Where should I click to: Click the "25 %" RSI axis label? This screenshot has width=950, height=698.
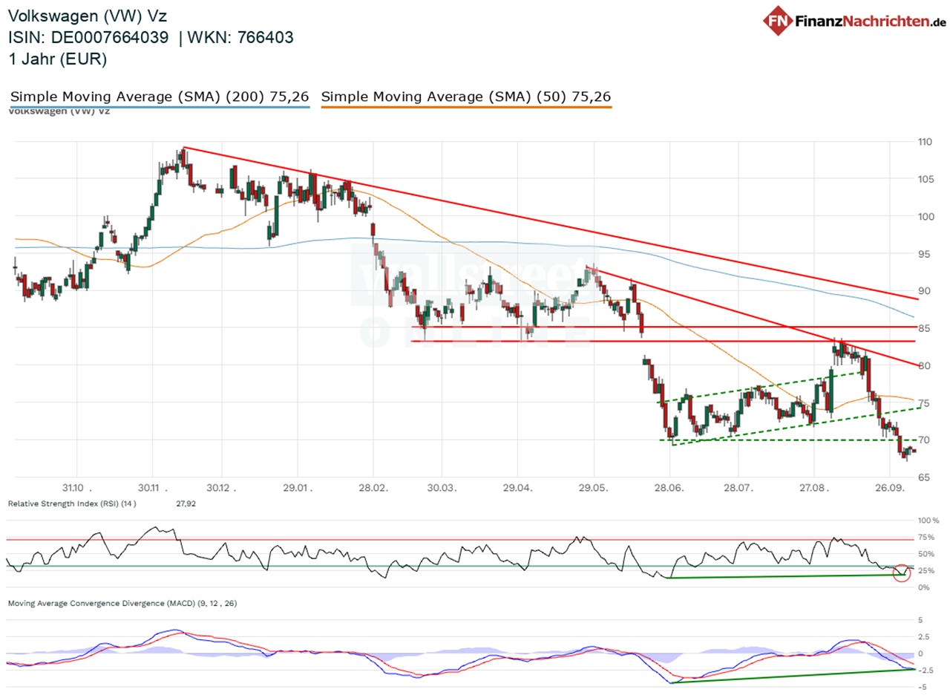point(927,571)
